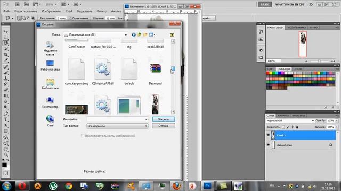Pick the red swatch in Образцы panel
This screenshot has height=191, width=341.
click(267, 73)
